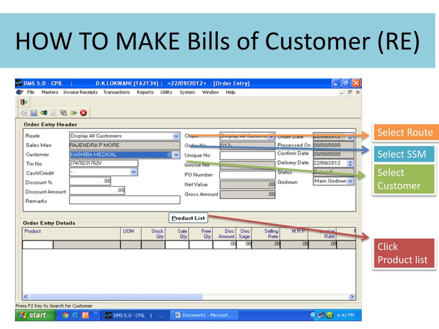Click the Selling Rate column header
Viewport: 439px width, 329px height.
pyautogui.click(x=266, y=234)
